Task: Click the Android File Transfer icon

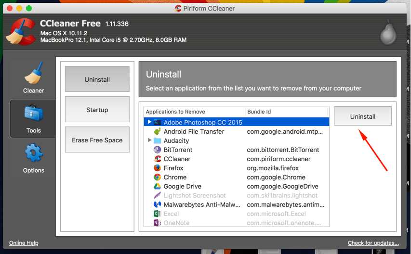Action: 157,132
